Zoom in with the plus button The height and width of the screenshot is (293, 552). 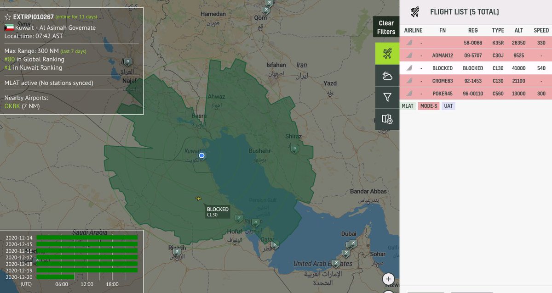[388, 279]
